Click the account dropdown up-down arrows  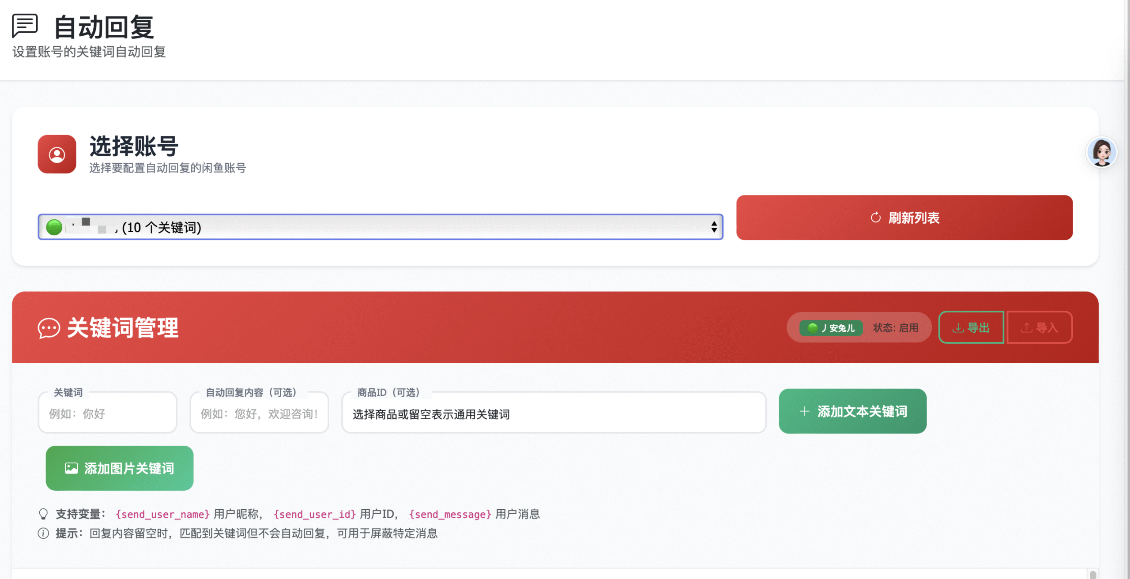714,227
